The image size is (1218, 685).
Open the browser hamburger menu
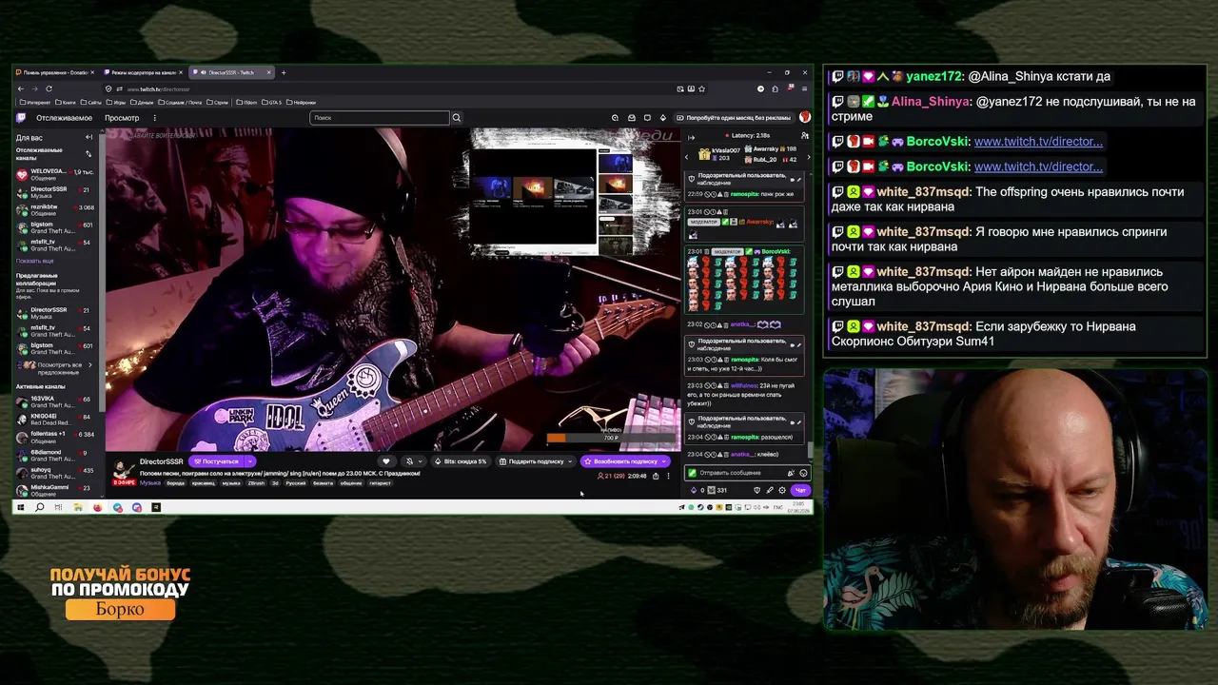[805, 88]
